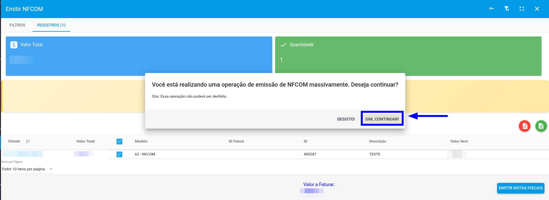Viewport: 549px width, 200px height.
Task: Click EMITIR NOTAS FISCAIS button
Action: 521,188
